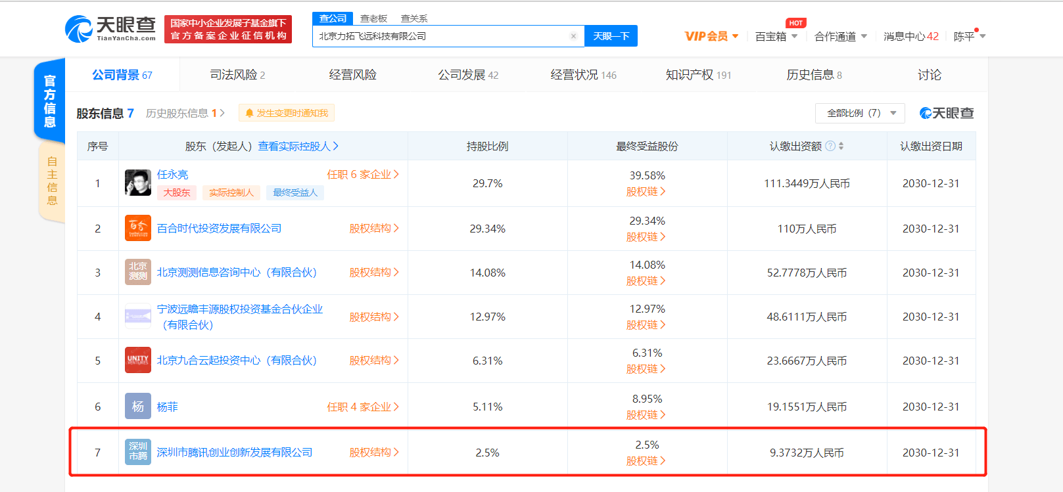
Task: Open the 全部比例 (7) dropdown
Action: click(x=860, y=113)
